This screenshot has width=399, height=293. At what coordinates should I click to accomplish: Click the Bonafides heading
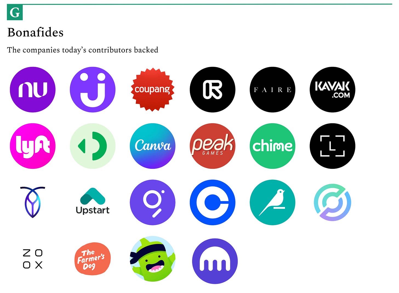click(x=35, y=32)
